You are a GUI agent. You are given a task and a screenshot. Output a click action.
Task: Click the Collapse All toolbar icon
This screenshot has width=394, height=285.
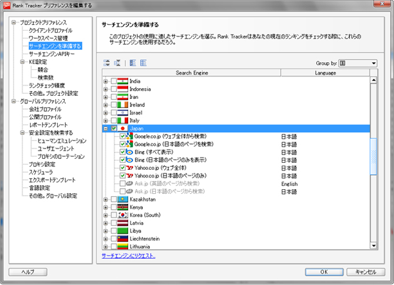pyautogui.click(x=117, y=63)
